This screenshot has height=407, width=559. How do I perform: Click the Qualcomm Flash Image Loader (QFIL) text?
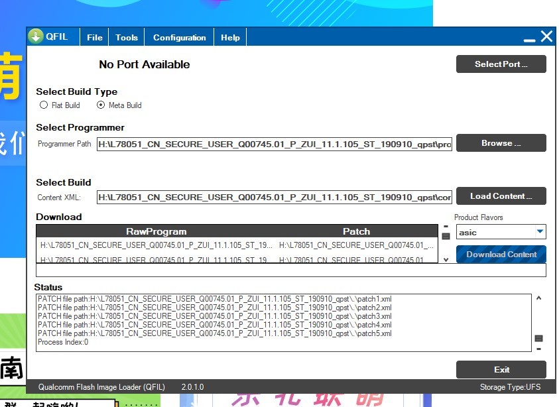coord(101,387)
